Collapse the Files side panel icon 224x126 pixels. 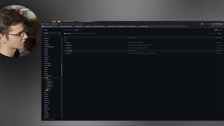tap(44, 30)
